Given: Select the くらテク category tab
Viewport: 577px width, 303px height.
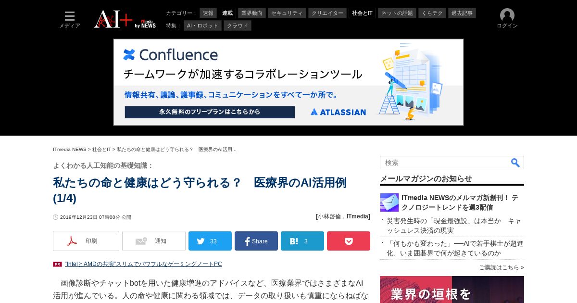Looking at the screenshot, I should click(432, 13).
